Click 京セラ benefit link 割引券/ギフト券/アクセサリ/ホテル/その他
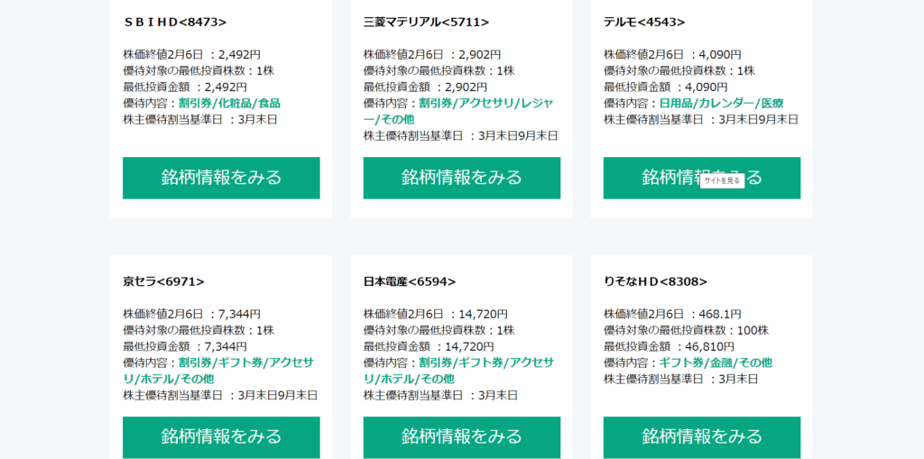924x459 pixels. 218,371
